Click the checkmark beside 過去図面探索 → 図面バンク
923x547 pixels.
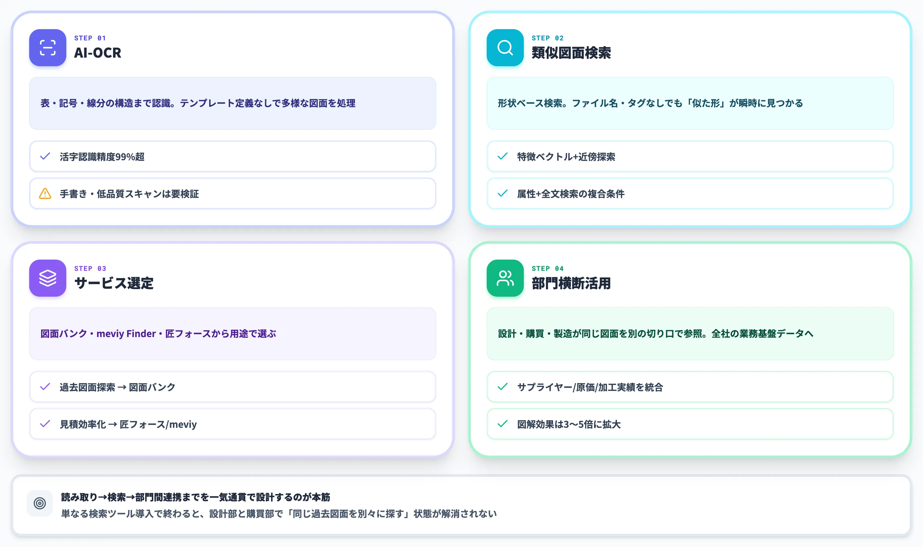(x=45, y=387)
